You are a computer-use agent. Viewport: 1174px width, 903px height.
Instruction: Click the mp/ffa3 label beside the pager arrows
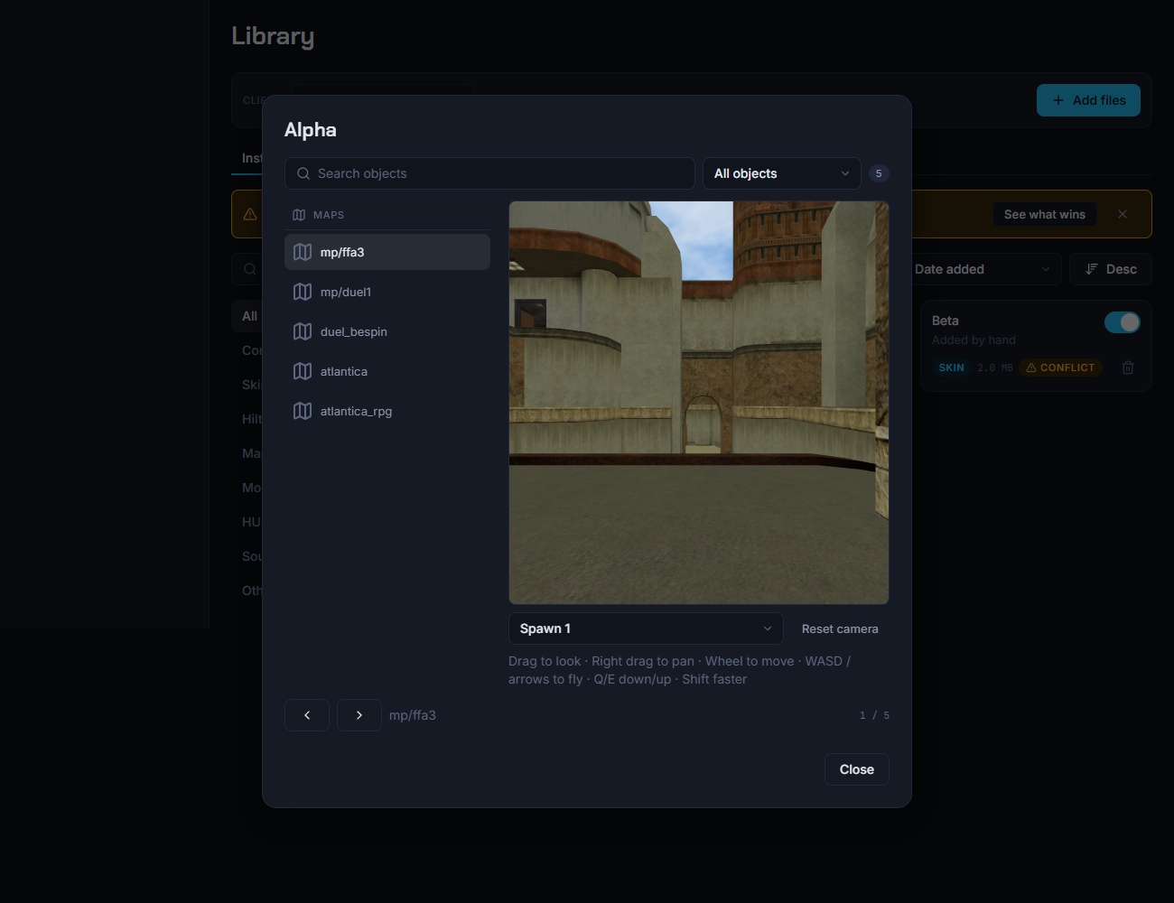click(x=413, y=715)
